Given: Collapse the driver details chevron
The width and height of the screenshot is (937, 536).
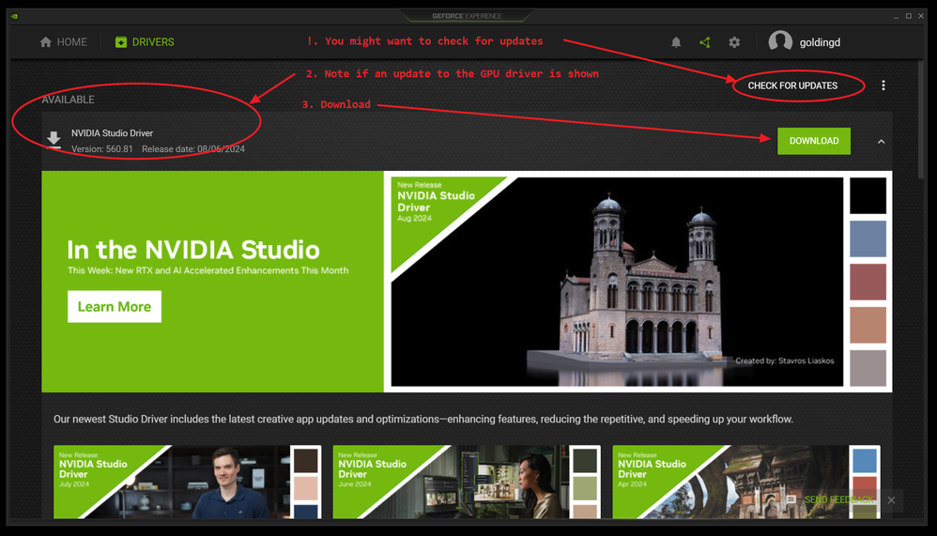Looking at the screenshot, I should pos(881,142).
